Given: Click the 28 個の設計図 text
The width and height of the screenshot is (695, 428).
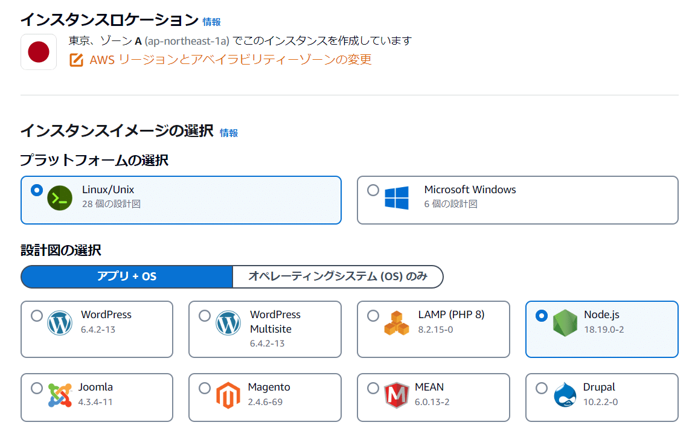Looking at the screenshot, I should (x=111, y=204).
